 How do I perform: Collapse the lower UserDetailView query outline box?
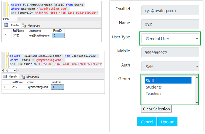(x=8, y=56)
